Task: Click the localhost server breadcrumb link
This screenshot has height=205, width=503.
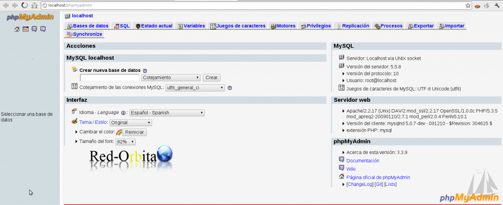Action: 83,16
